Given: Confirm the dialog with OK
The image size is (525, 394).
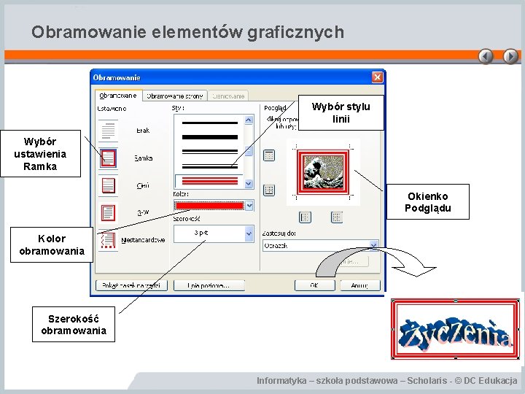Looking at the screenshot, I should point(315,285).
